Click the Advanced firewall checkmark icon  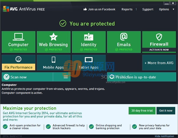pyautogui.click(x=48, y=126)
